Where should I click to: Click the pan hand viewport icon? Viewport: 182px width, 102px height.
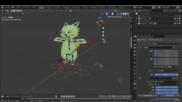(x=103, y=32)
